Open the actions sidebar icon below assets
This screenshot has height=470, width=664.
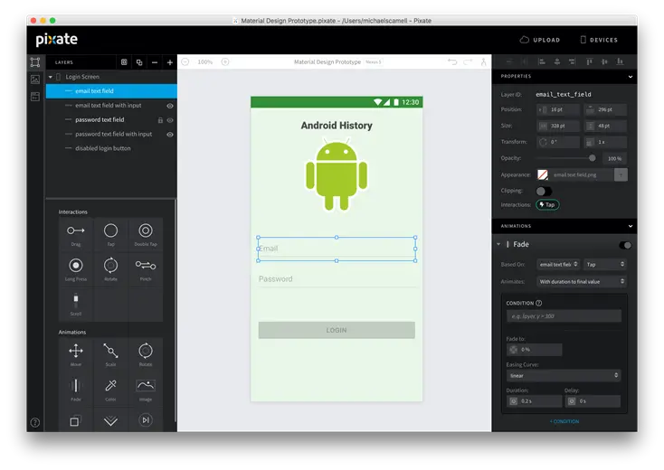(35, 97)
